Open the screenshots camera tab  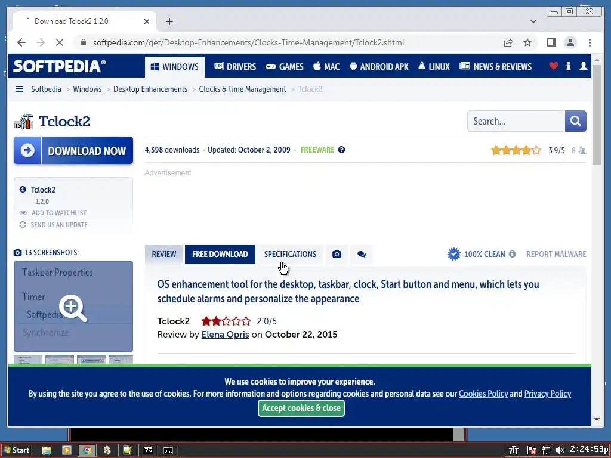(337, 254)
